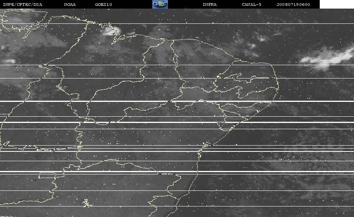Image resolution: width=354 pixels, height=217 pixels.
Task: Click the 200807190600 timestamp
Action: click(x=293, y=4)
